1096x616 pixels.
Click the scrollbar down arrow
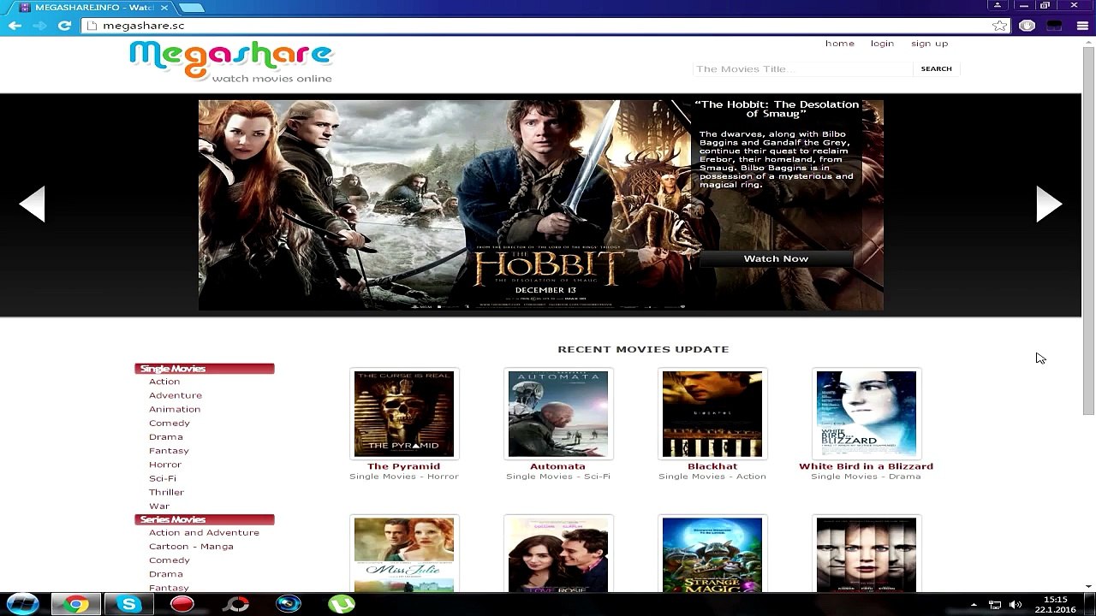1088,587
